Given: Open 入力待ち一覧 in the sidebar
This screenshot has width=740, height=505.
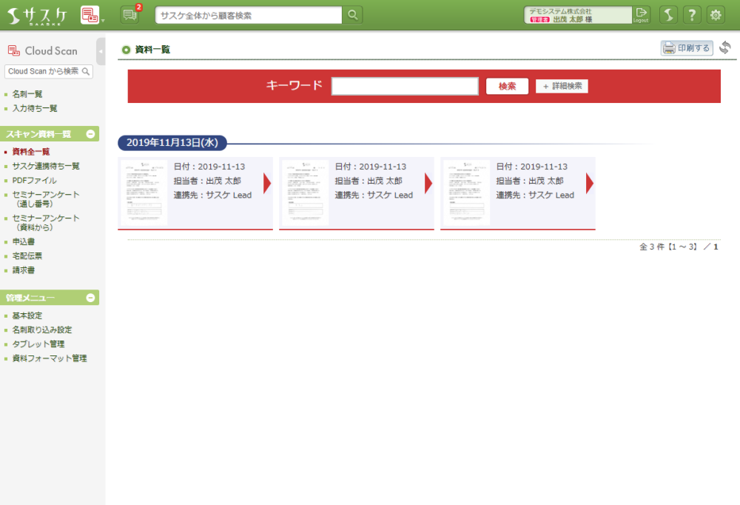Looking at the screenshot, I should 35,108.
